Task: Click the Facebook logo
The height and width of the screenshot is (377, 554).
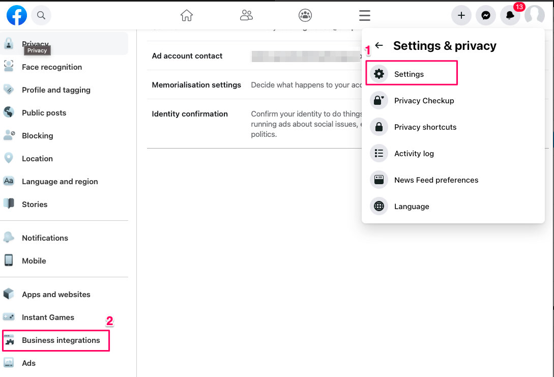Action: click(17, 15)
